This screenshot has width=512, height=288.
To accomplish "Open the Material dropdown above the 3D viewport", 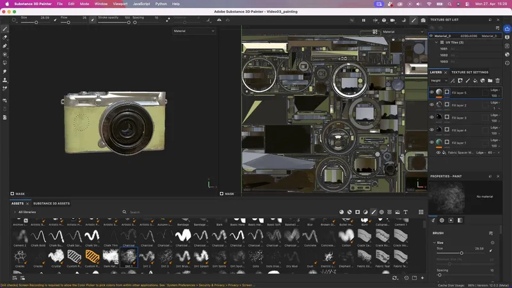I will [x=195, y=31].
